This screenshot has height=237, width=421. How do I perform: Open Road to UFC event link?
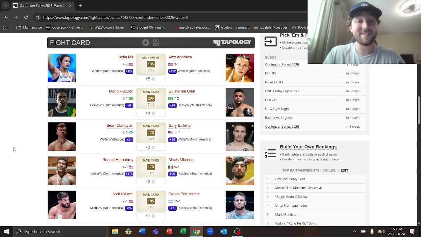point(275,82)
